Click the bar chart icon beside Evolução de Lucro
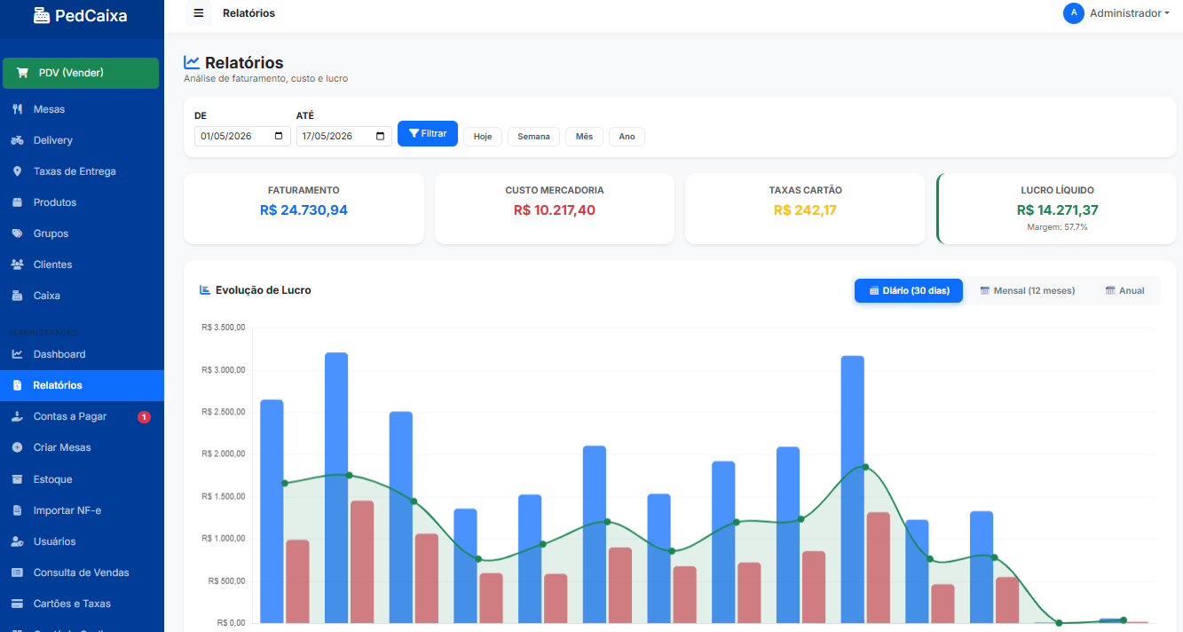The width and height of the screenshot is (1183, 632). pyautogui.click(x=205, y=289)
